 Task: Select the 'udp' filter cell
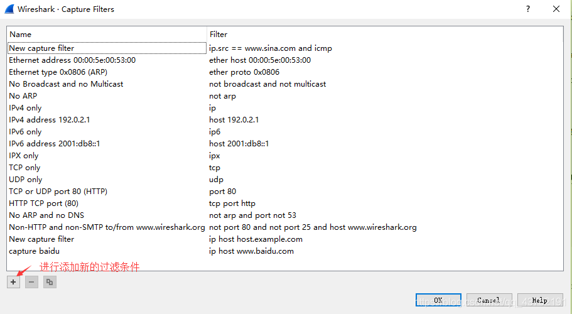pos(216,180)
